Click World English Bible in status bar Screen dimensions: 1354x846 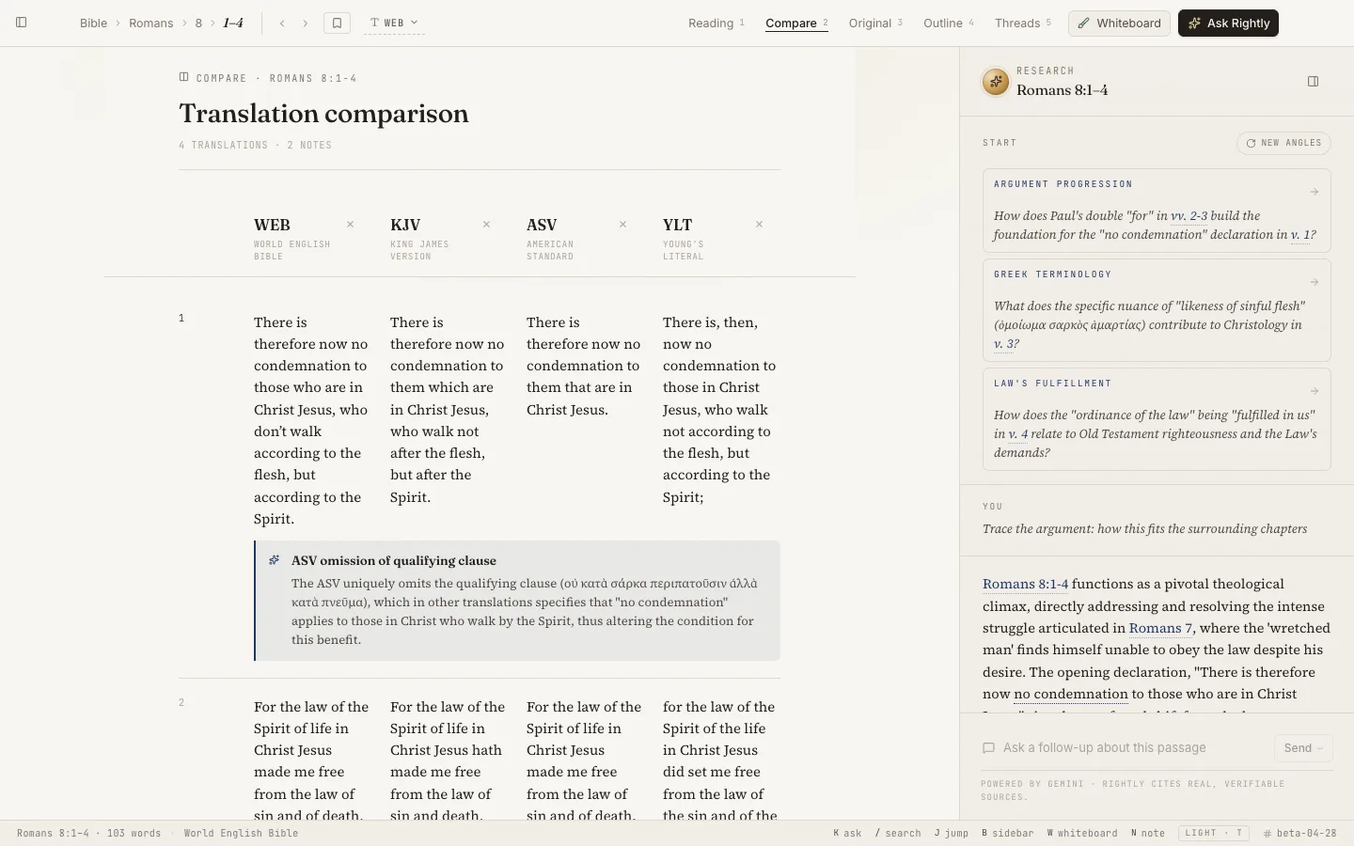[x=241, y=833]
